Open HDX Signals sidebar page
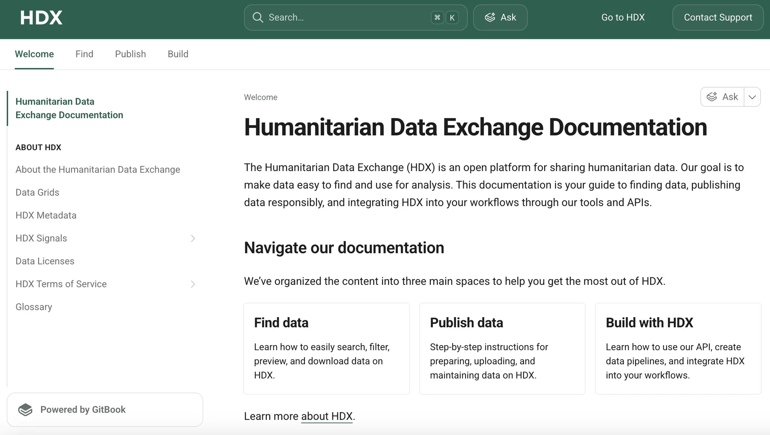Viewport: 770px width, 435px height. click(x=41, y=238)
